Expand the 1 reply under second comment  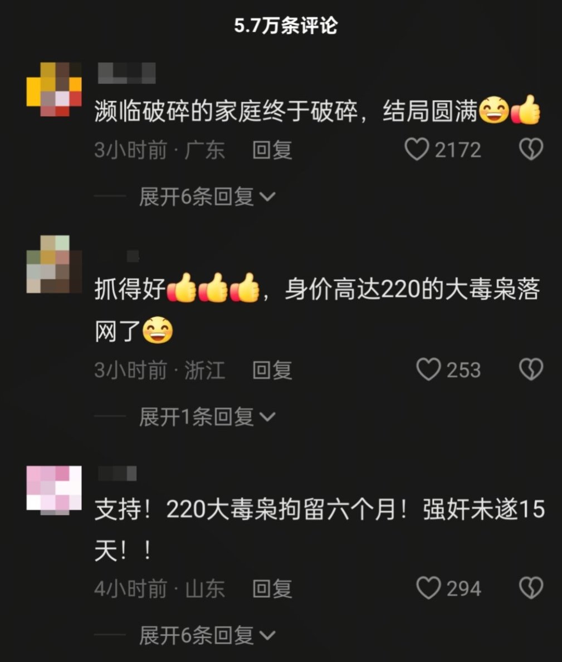[x=207, y=417]
